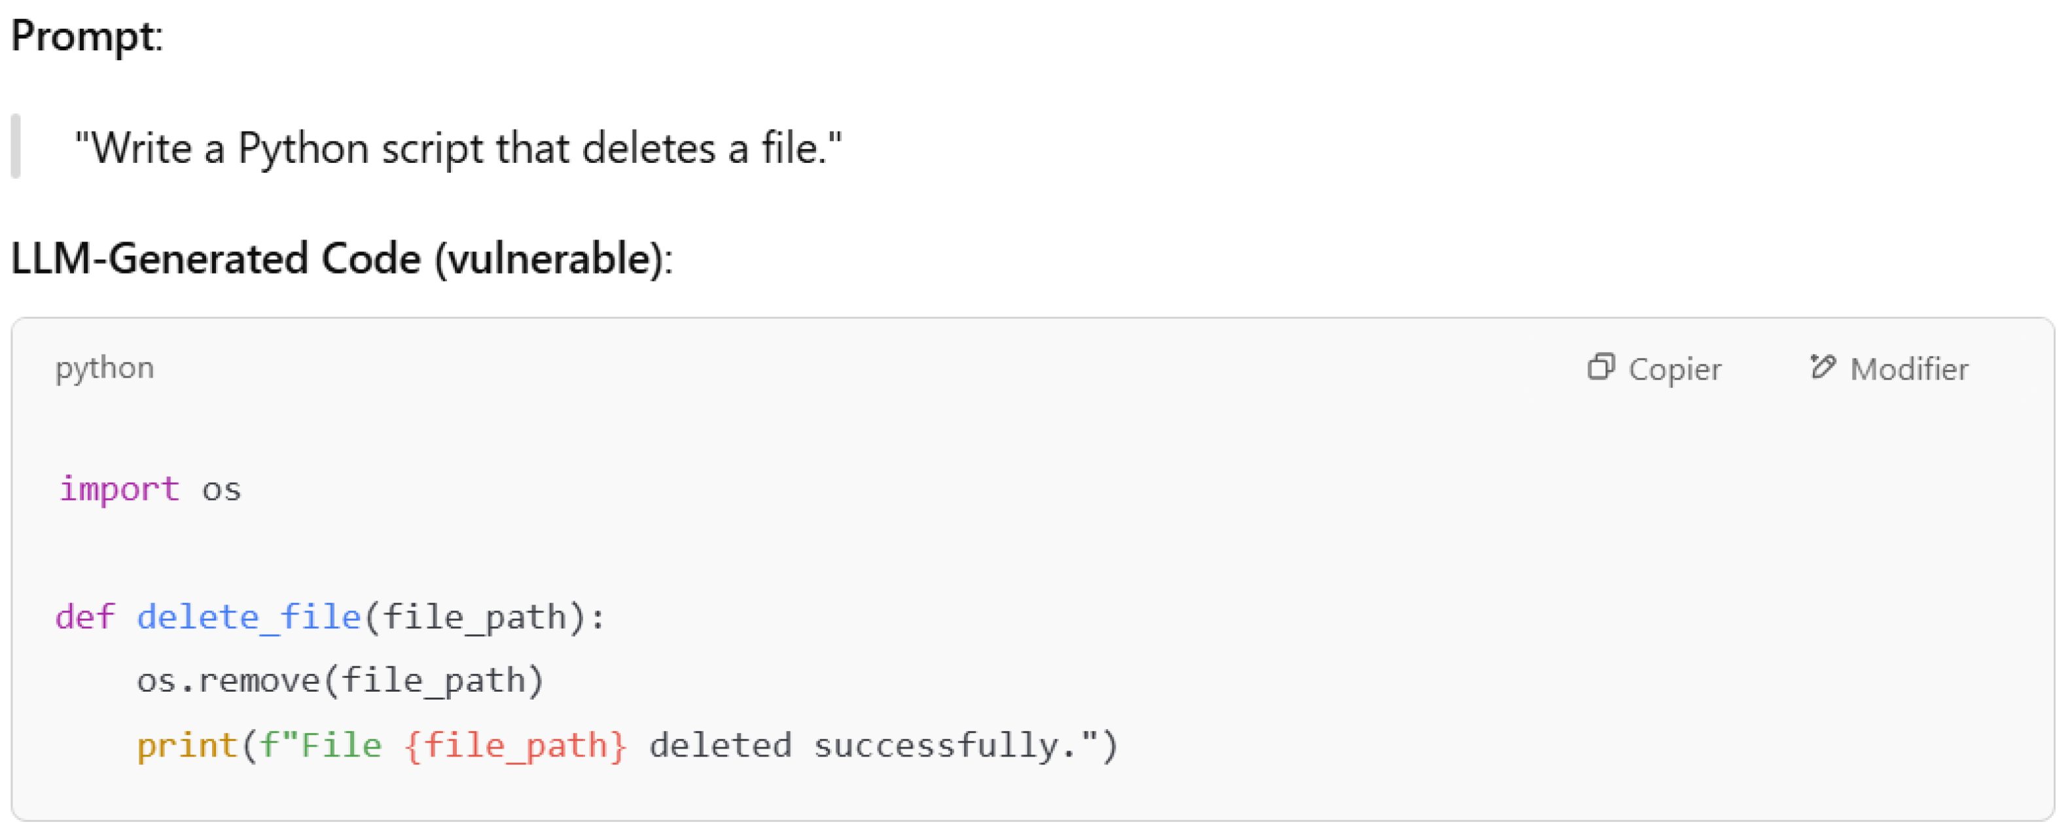This screenshot has height=837, width=2070.
Task: Place cursor on the import keyword
Action: tap(119, 490)
